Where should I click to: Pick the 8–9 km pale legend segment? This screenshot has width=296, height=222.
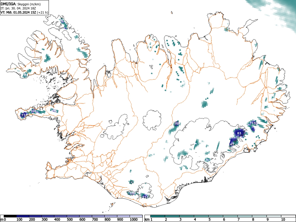(259, 216)
